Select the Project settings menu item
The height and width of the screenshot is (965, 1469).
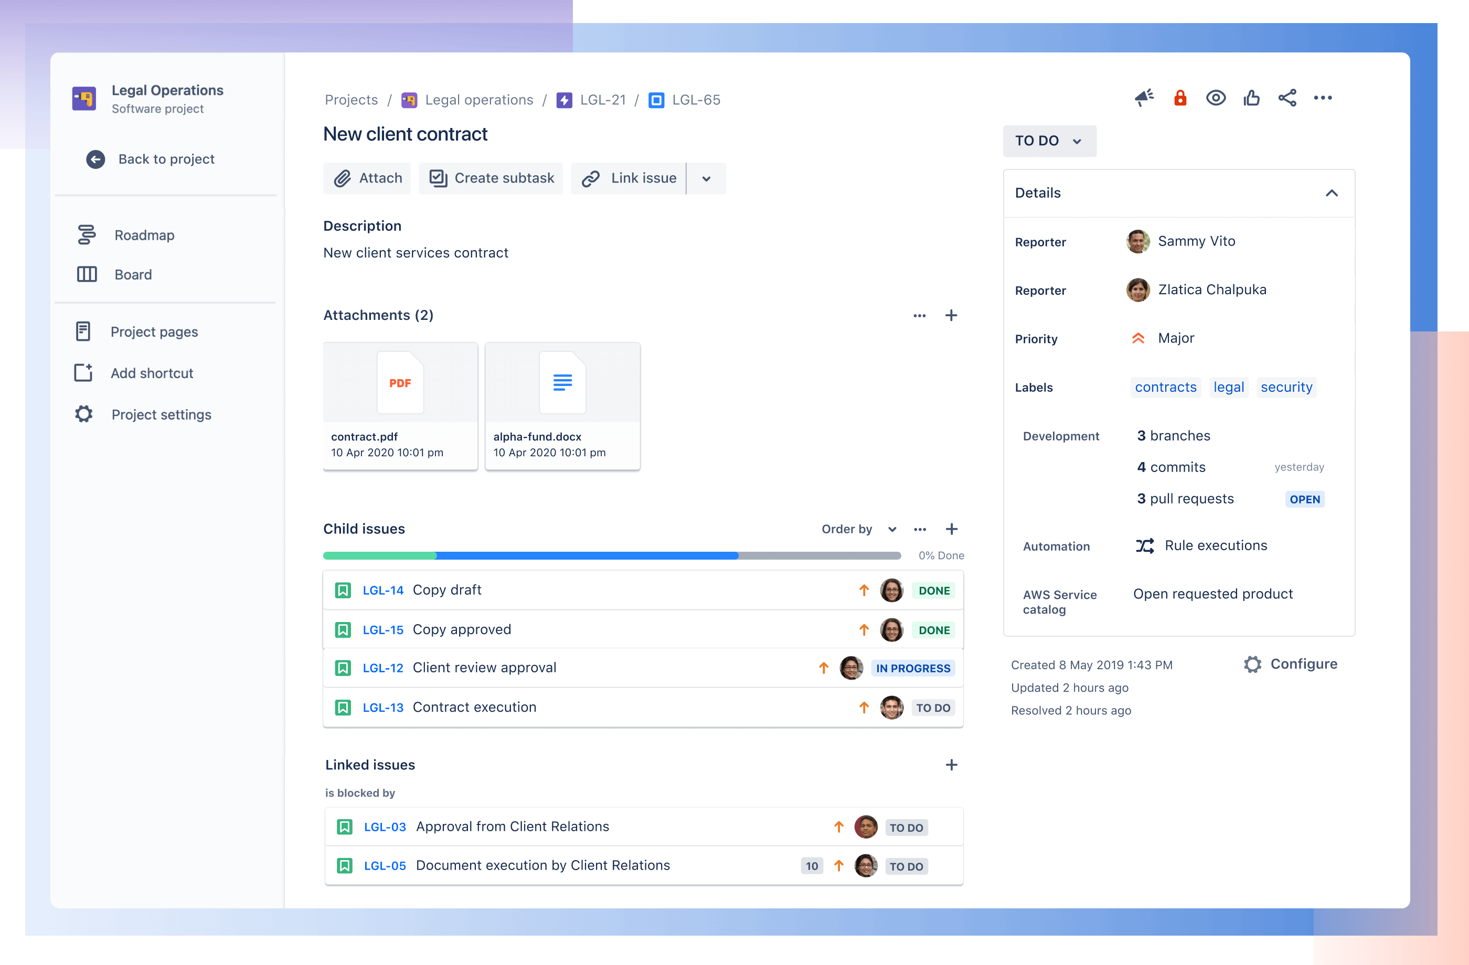[x=161, y=413]
